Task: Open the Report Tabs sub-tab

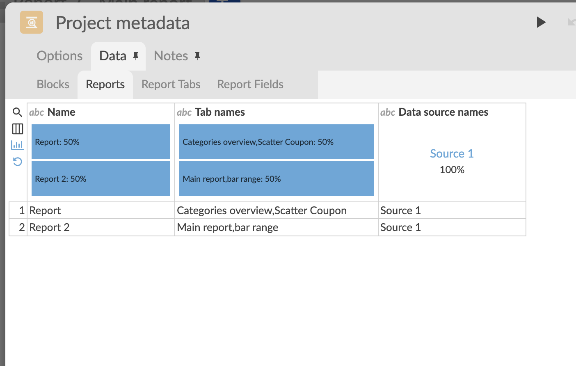Action: click(171, 84)
